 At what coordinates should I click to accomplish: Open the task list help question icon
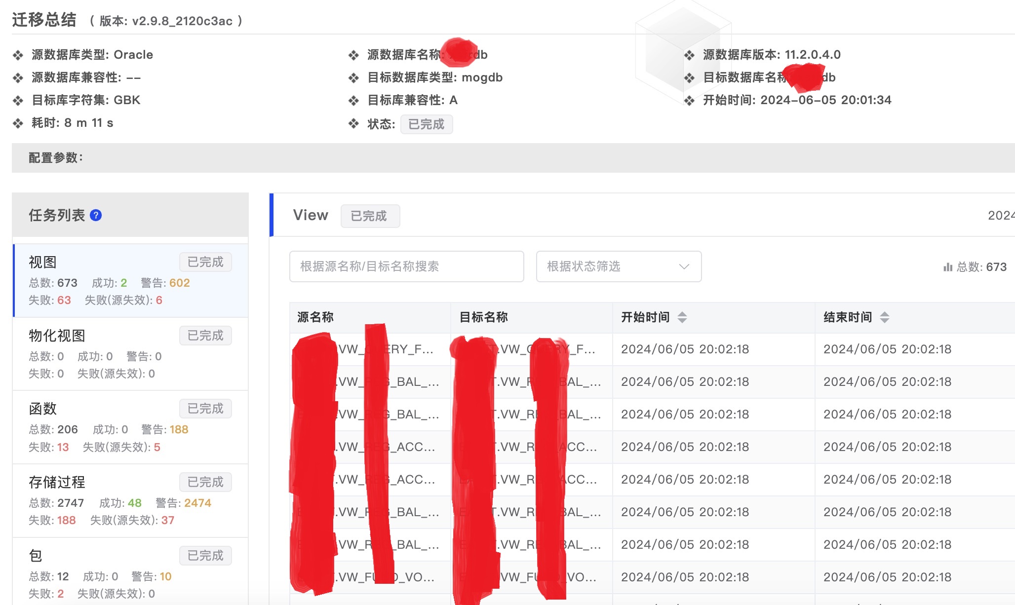coord(96,215)
